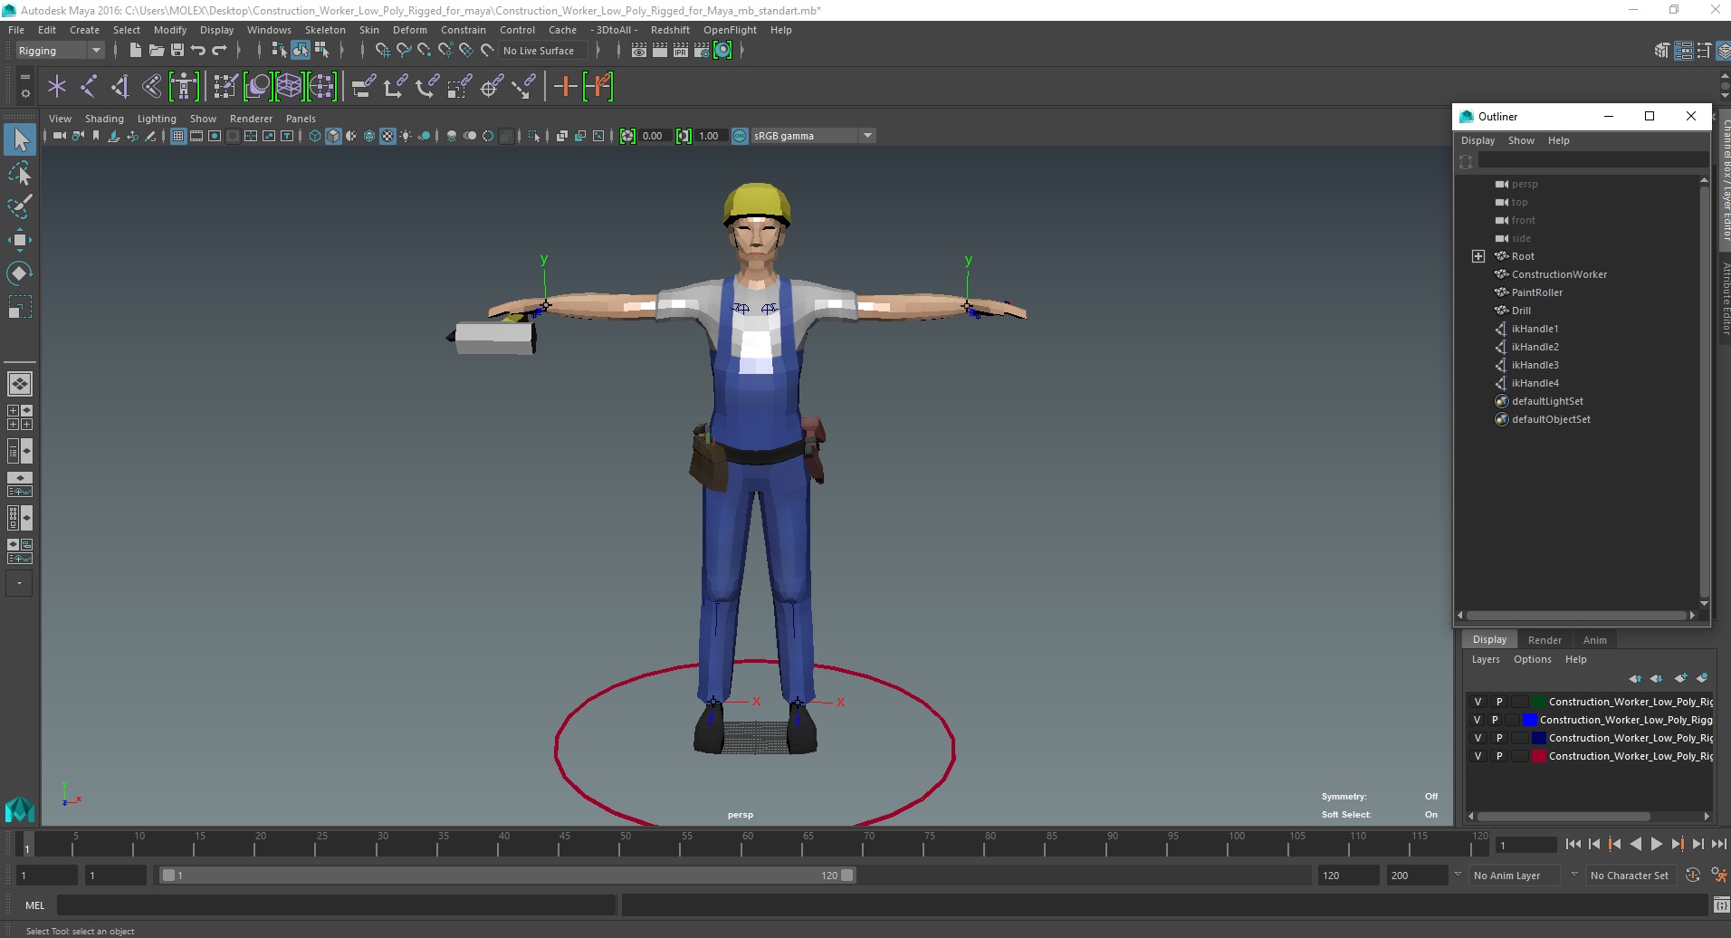This screenshot has width=1731, height=938.
Task: Click the Play forwards button
Action: click(x=1656, y=844)
